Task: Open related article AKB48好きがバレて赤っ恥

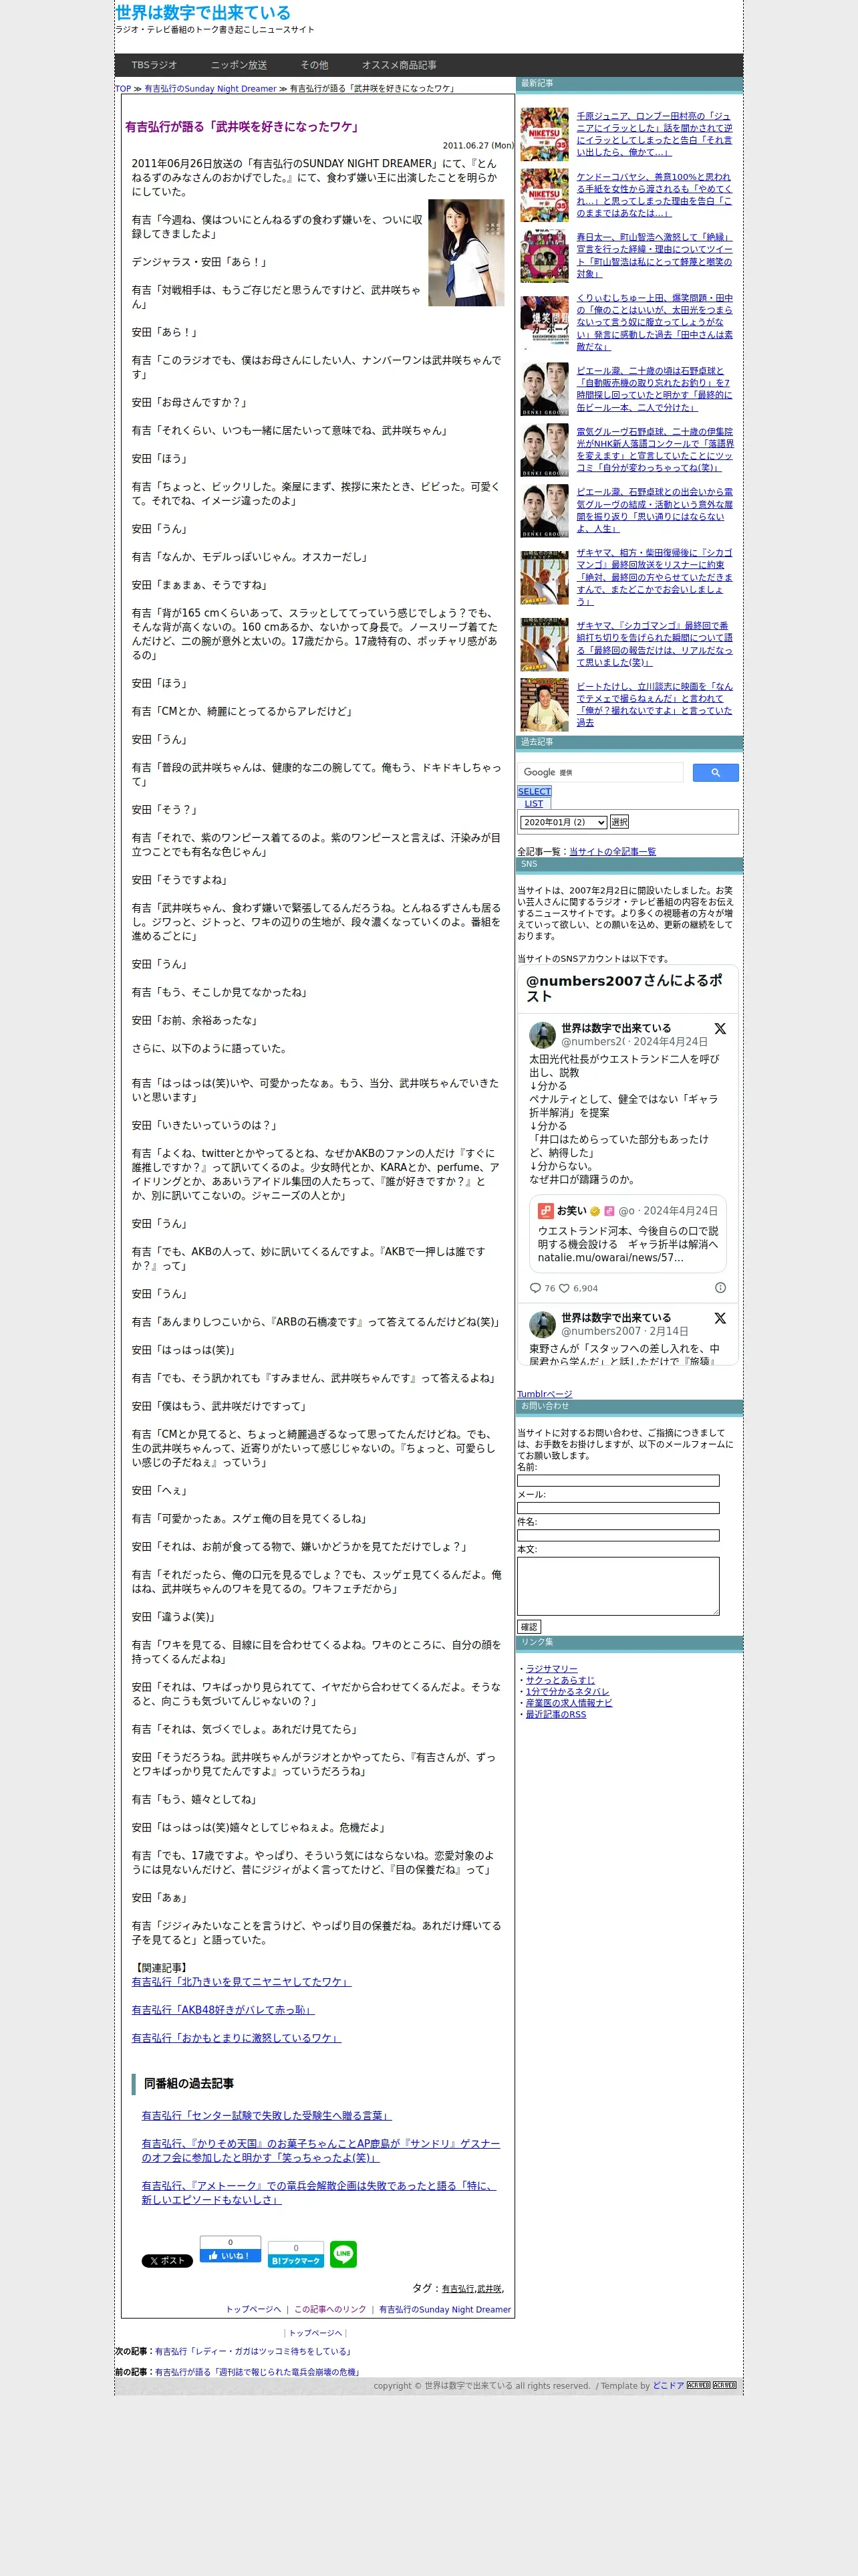Action: tap(224, 2009)
